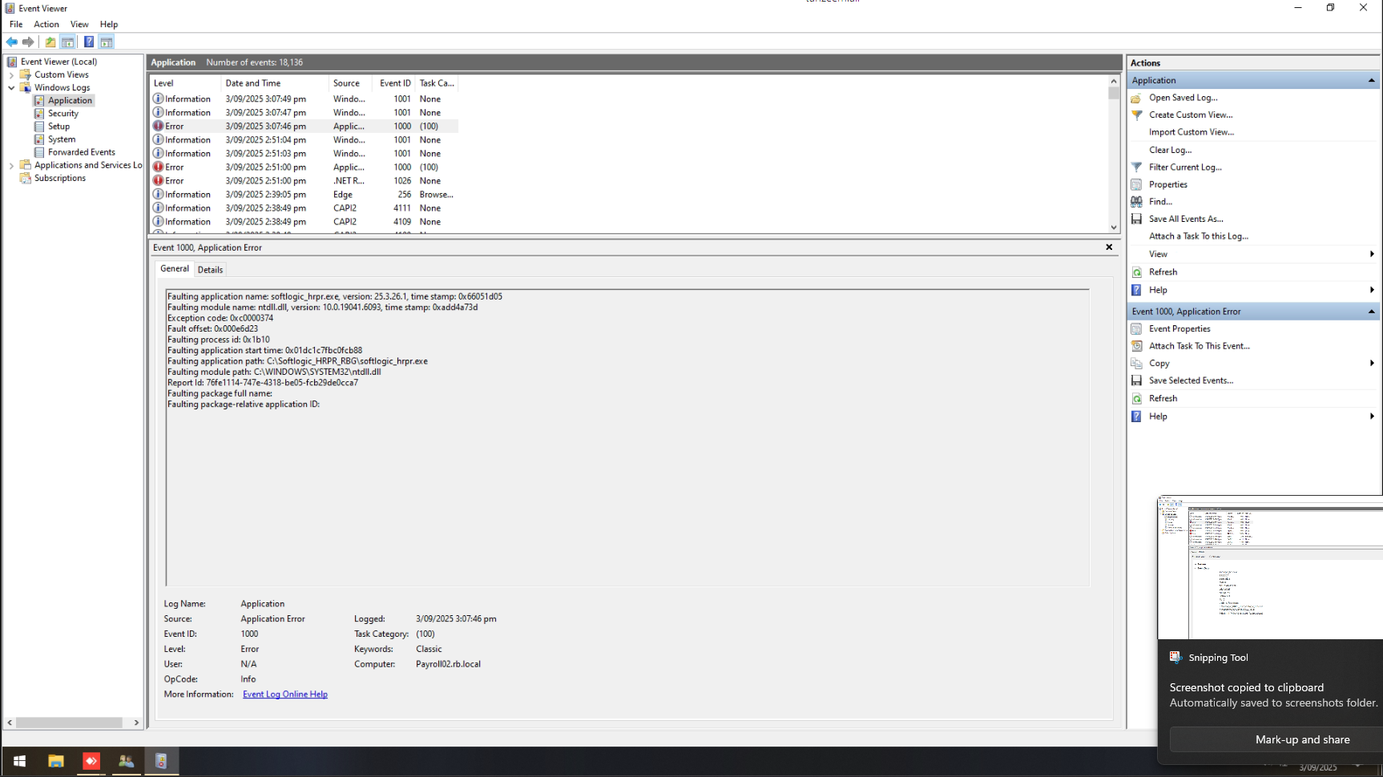The width and height of the screenshot is (1383, 777).
Task: Click the Attach Task To This Event icon
Action: [x=1136, y=346]
